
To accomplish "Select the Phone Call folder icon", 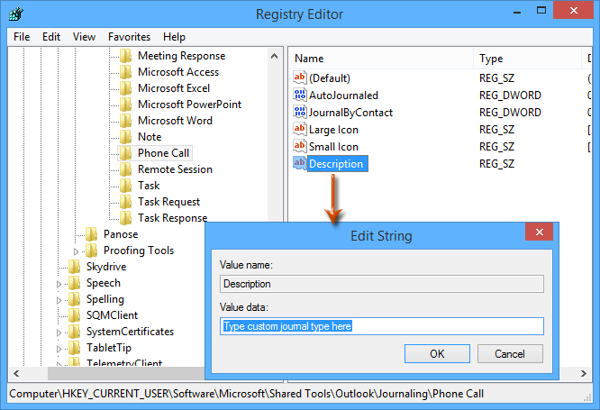I will coord(125,153).
